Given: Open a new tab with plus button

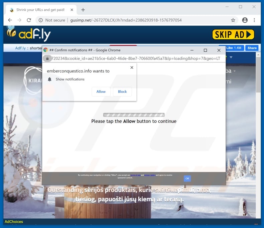Looking at the screenshot, I should [x=83, y=10].
